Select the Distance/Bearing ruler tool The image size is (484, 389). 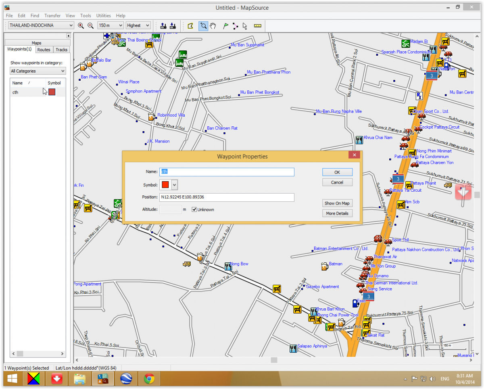tap(257, 26)
